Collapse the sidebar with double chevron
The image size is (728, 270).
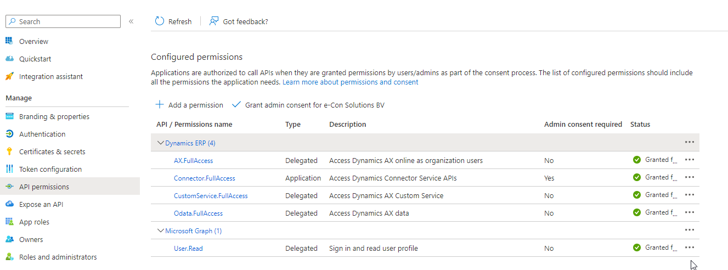[x=131, y=21]
